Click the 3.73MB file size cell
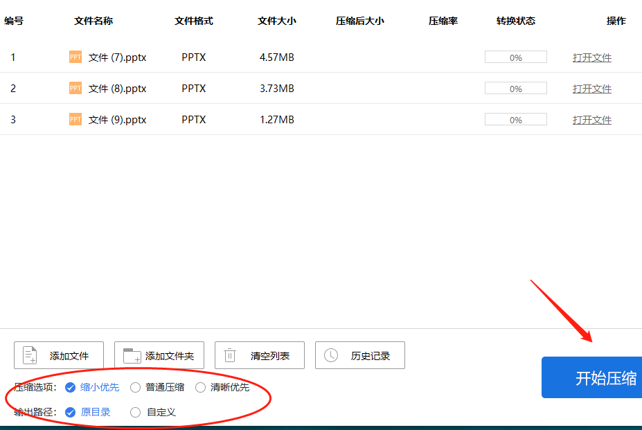Screen dimensions: 642x430 tap(277, 89)
